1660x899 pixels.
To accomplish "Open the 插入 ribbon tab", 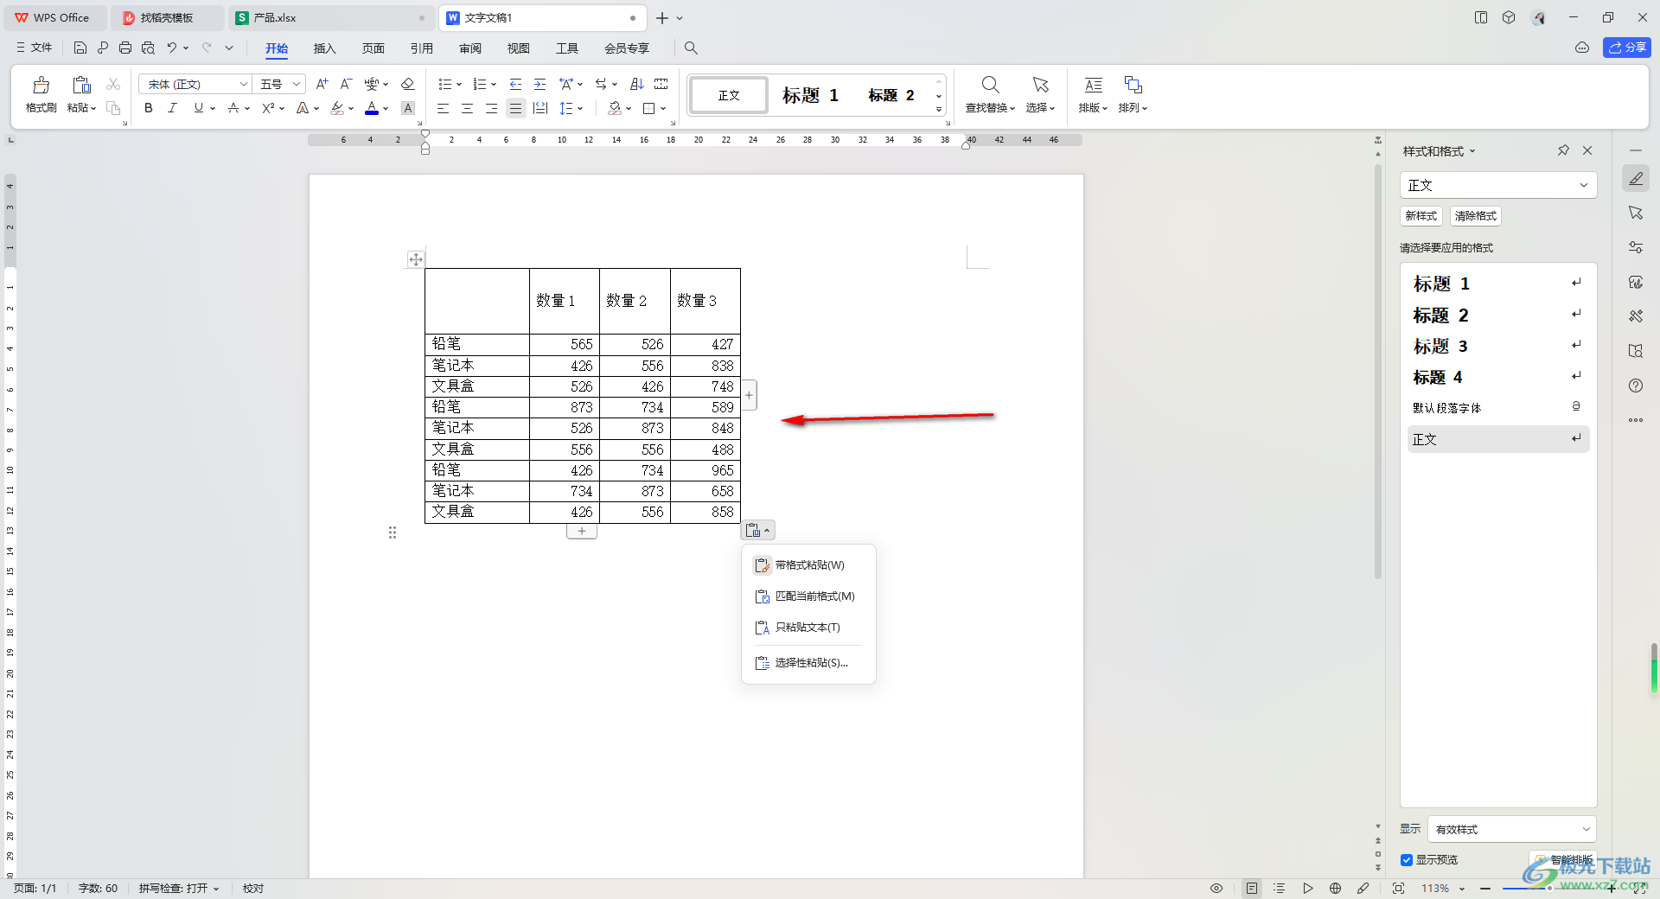I will [324, 48].
